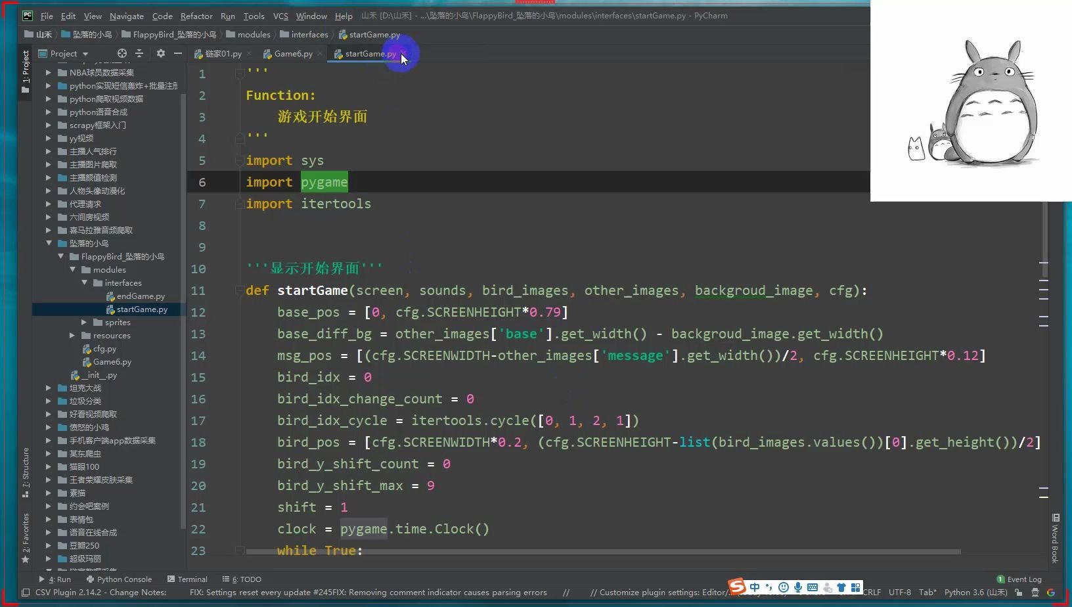The image size is (1072, 607).
Task: Collapse the modules folder
Action: click(x=72, y=269)
